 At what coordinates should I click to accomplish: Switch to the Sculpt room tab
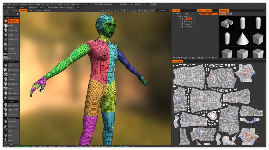pyautogui.click(x=39, y=10)
